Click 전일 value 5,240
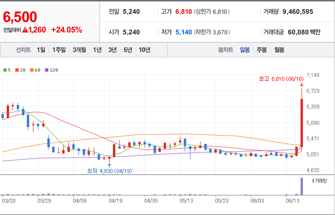This screenshot has height=215, width=335. 131,11
